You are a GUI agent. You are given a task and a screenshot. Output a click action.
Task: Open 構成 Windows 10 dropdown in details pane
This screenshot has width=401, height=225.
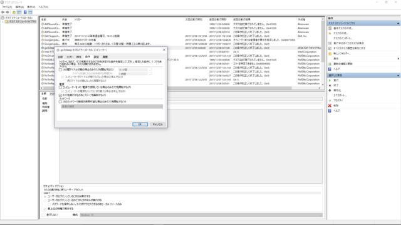(201, 215)
